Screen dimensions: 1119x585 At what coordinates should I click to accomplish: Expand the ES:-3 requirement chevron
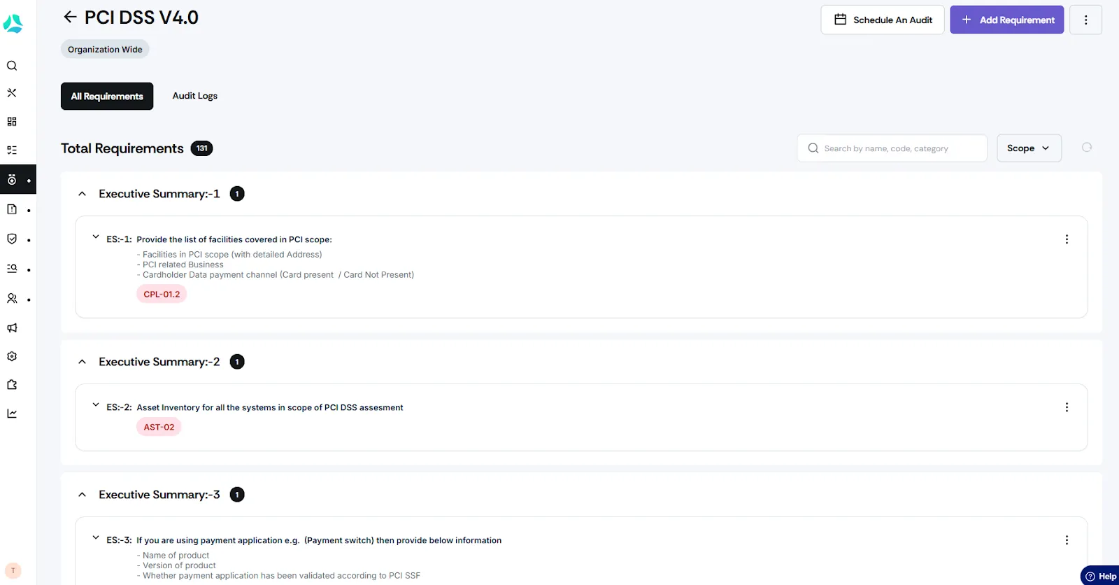[96, 538]
